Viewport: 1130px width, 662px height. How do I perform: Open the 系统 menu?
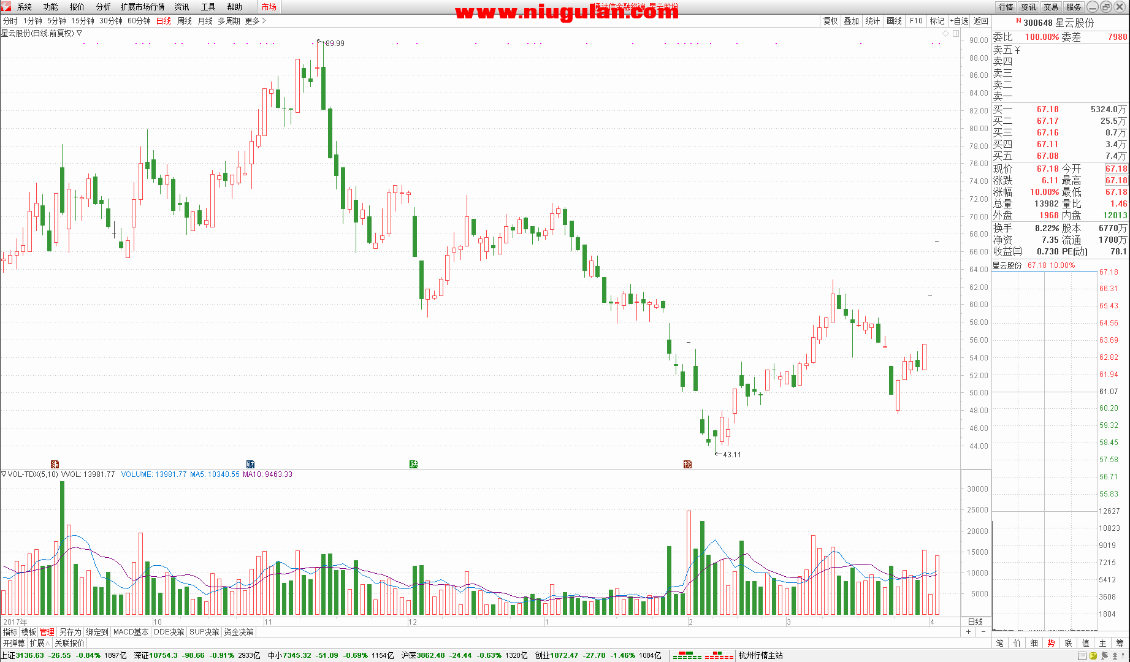click(25, 7)
